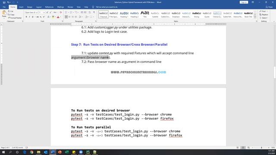
Task: Switch to the References tab
Action: pos(49,7)
